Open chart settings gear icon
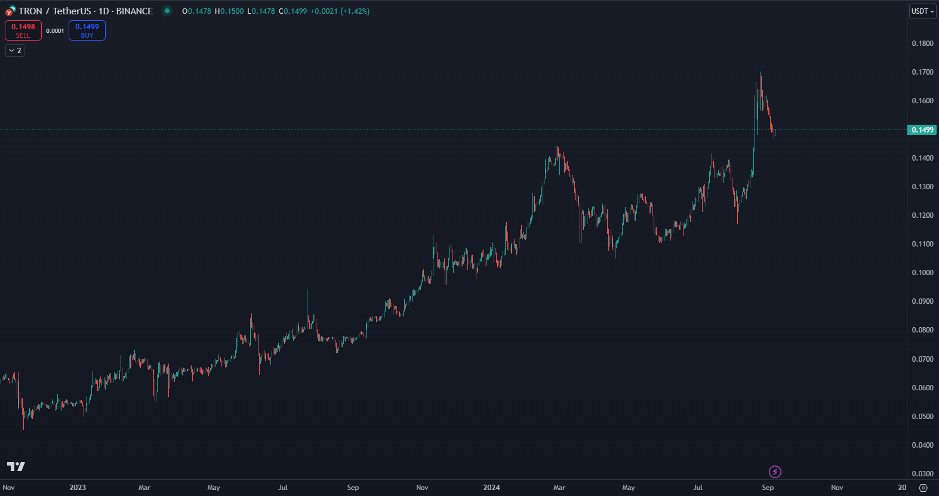 (923, 488)
